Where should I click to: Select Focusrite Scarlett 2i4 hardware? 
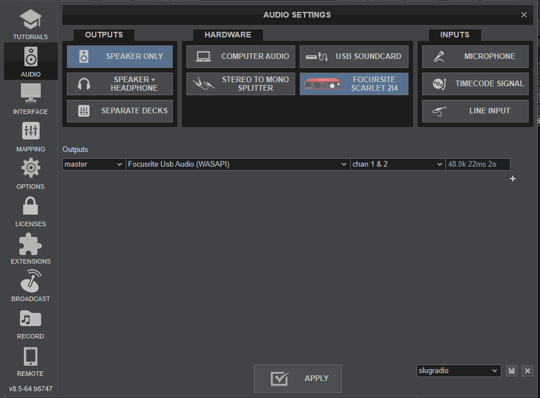(x=354, y=84)
